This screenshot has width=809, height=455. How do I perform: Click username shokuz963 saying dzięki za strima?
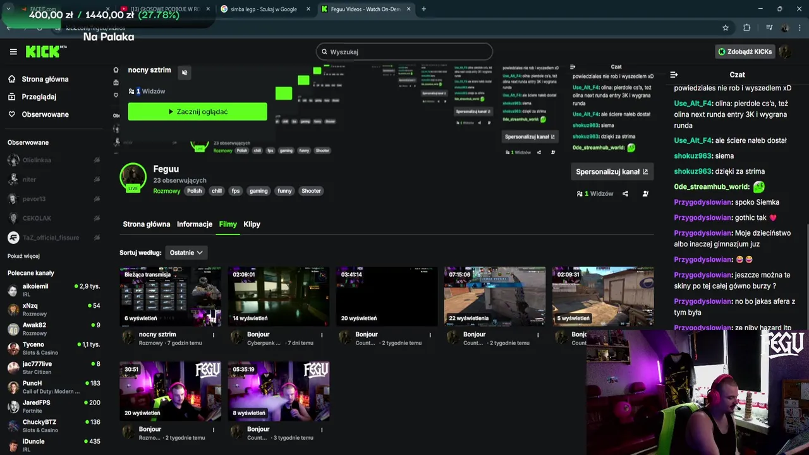coord(693,171)
